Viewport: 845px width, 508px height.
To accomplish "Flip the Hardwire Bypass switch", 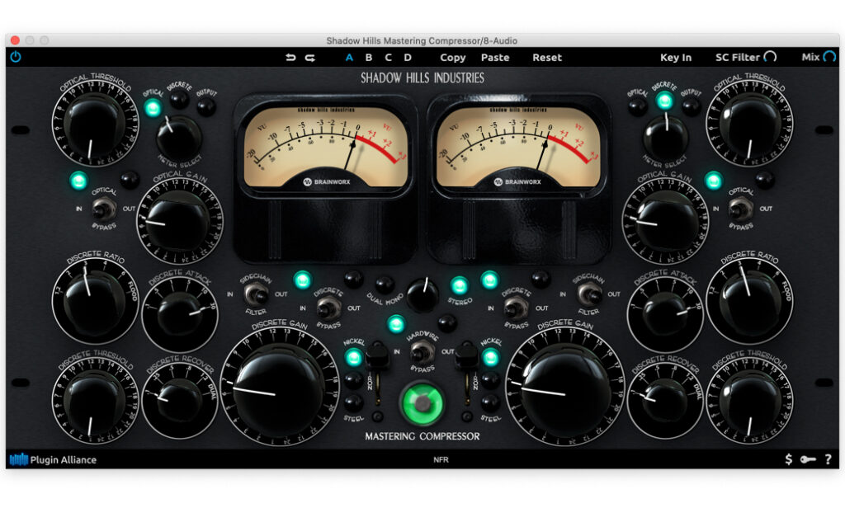I will coord(422,352).
